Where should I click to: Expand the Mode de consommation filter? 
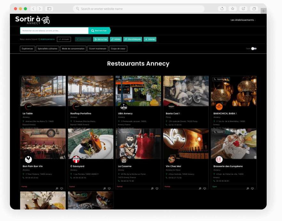(x=73, y=49)
